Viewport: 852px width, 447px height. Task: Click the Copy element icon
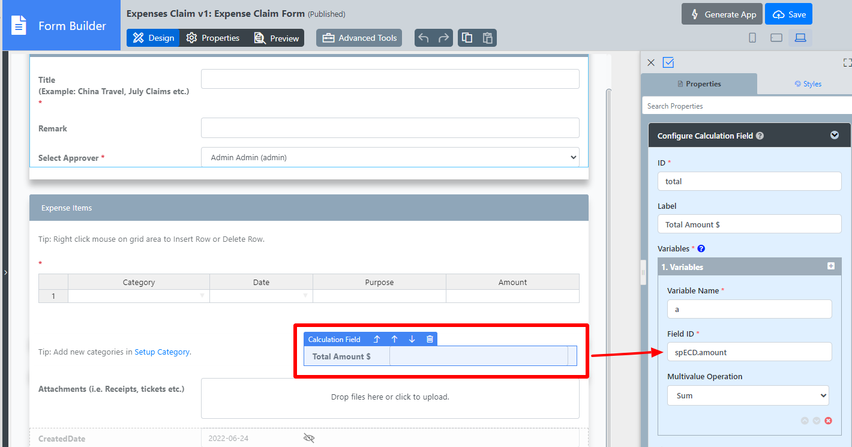coord(467,38)
